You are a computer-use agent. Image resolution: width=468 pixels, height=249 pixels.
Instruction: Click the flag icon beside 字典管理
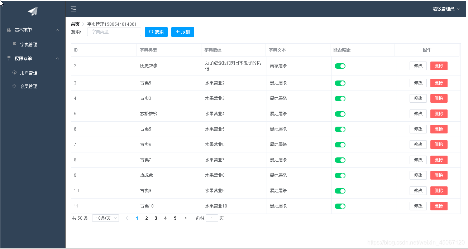(x=15, y=44)
